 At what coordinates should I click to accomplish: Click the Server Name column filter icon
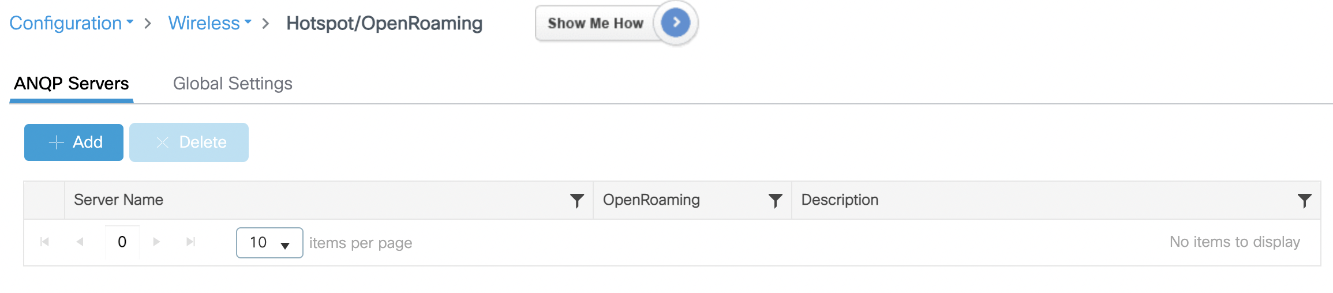tap(576, 200)
